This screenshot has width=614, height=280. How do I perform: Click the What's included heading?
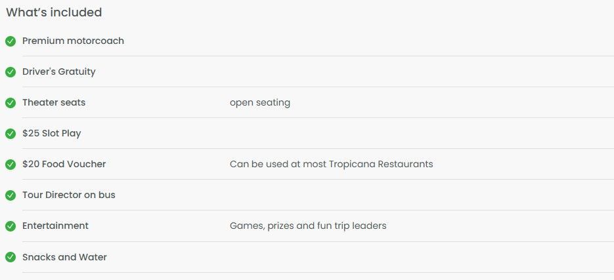54,12
